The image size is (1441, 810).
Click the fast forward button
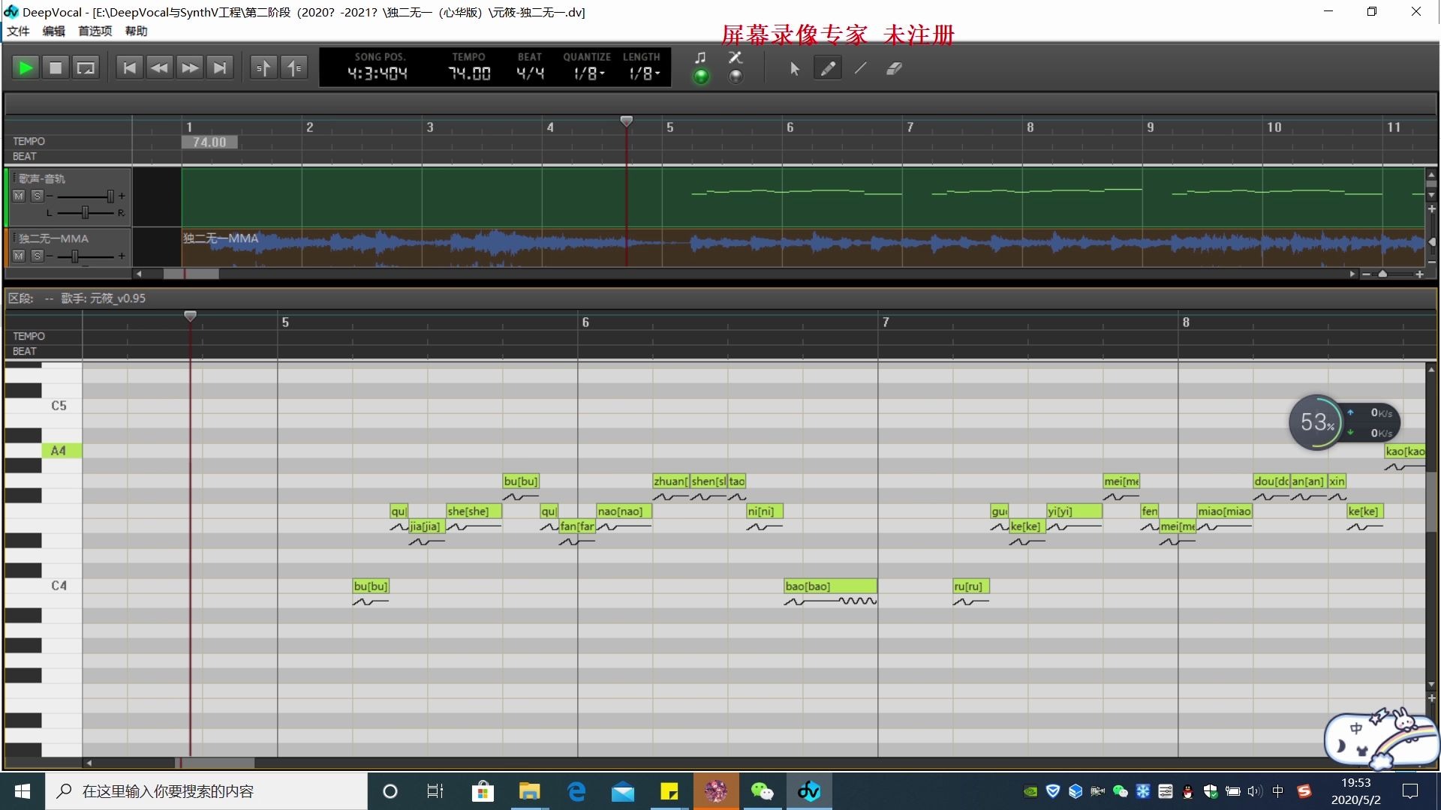(190, 68)
